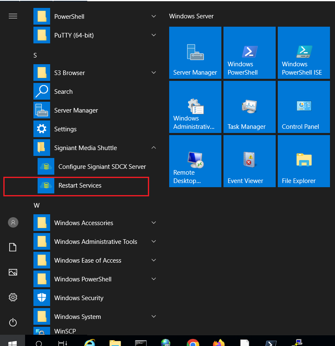
Task: Click the user account icon in the sidebar
Action: 13,222
